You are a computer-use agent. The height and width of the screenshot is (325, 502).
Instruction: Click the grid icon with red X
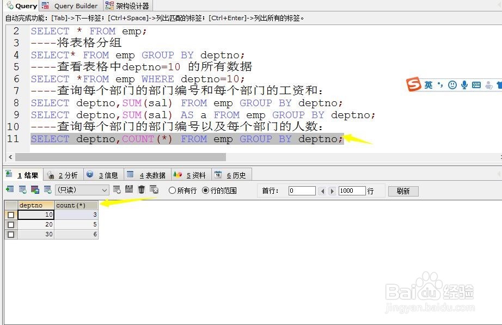coord(153,191)
